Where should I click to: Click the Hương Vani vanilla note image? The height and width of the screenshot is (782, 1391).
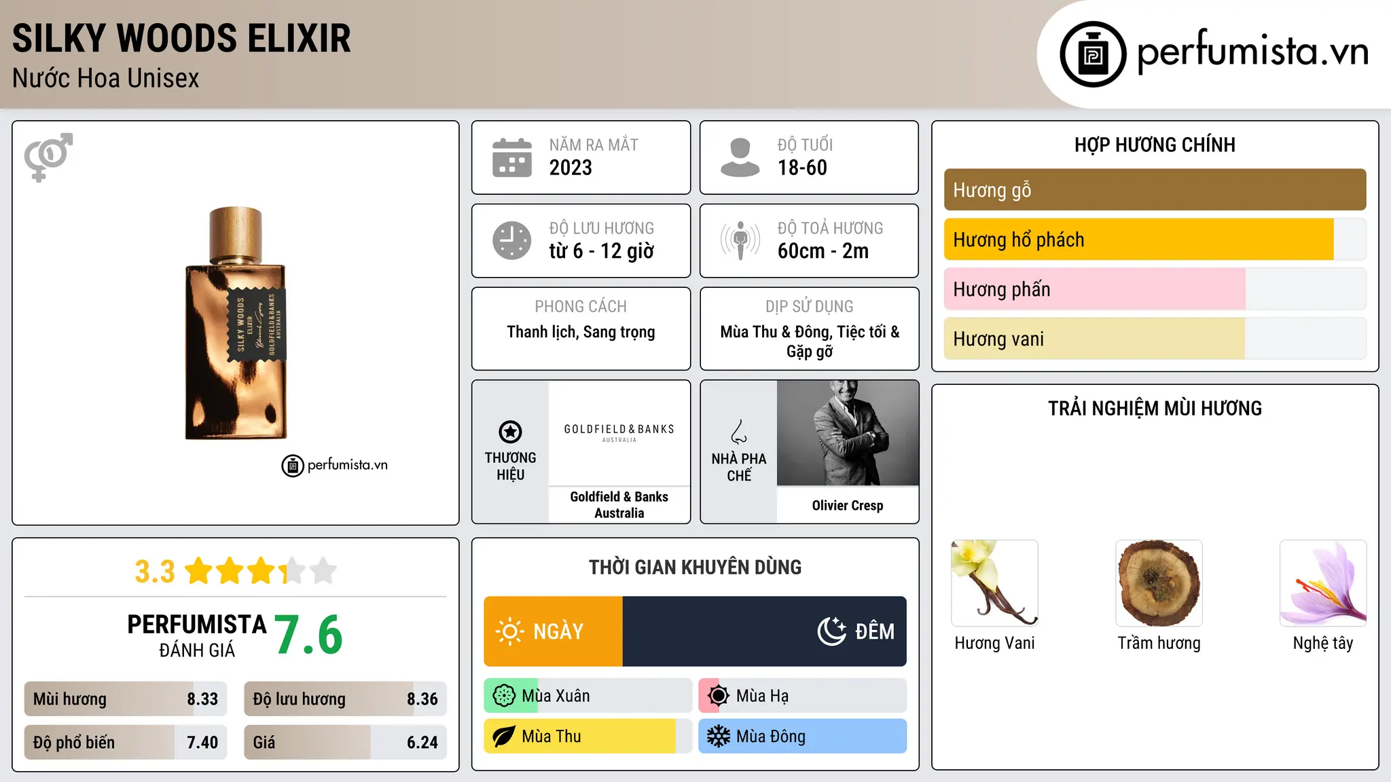coord(995,583)
